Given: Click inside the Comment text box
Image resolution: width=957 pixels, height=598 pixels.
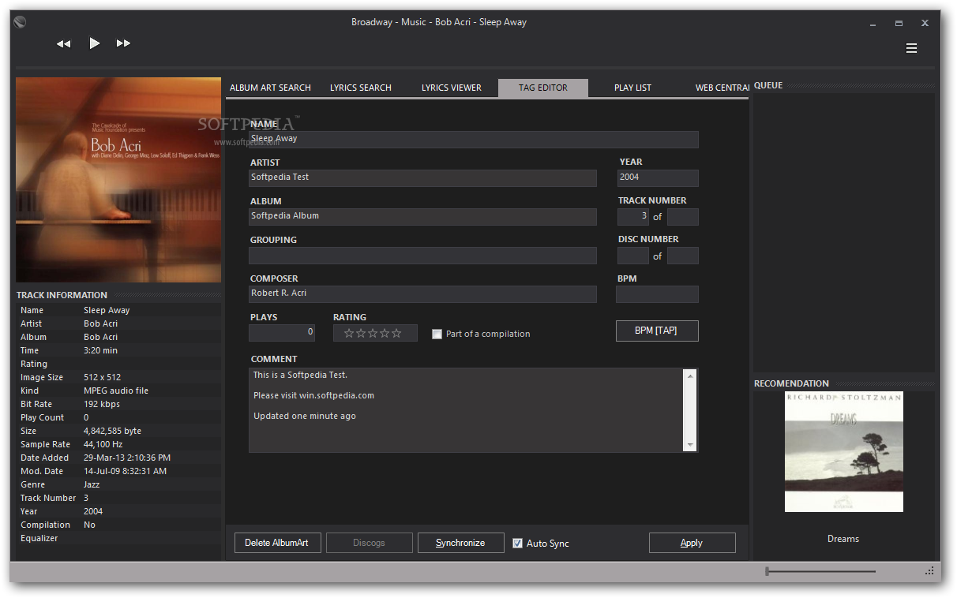Looking at the screenshot, I should click(x=466, y=409).
